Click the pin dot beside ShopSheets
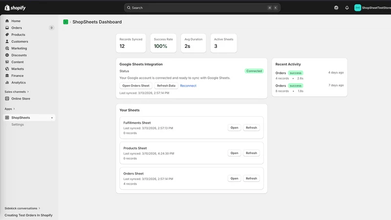391x220 pixels. [x=52, y=118]
